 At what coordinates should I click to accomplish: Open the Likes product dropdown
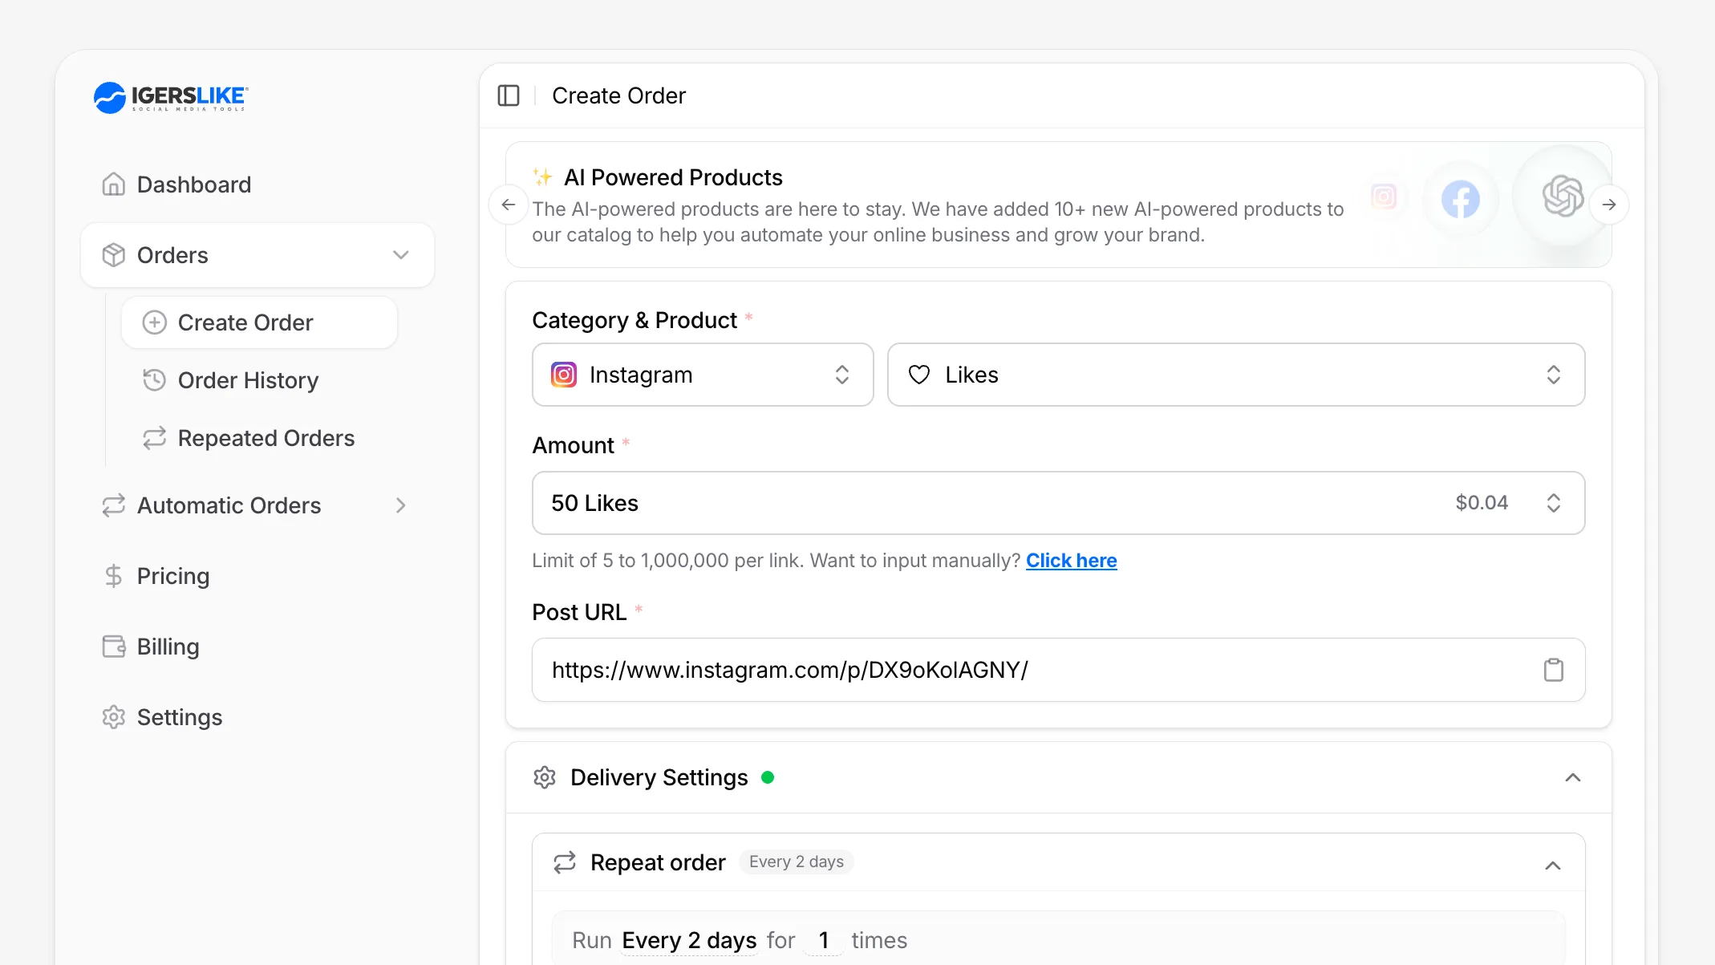pos(1236,375)
